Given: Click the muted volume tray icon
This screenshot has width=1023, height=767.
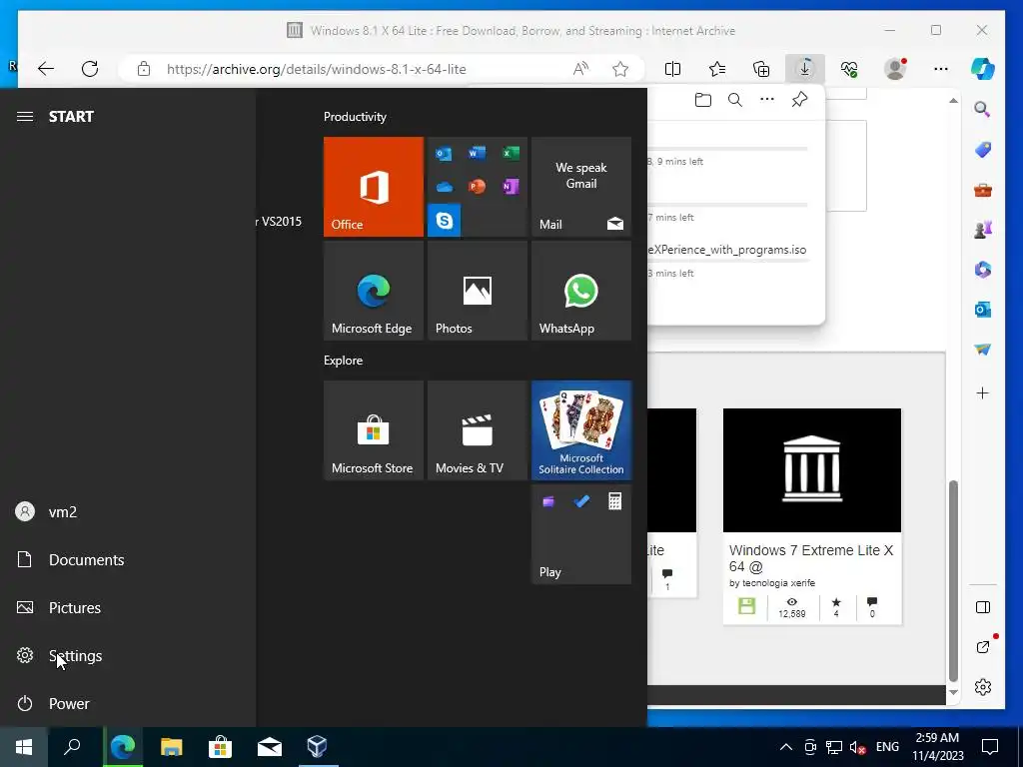Looking at the screenshot, I should point(858,747).
